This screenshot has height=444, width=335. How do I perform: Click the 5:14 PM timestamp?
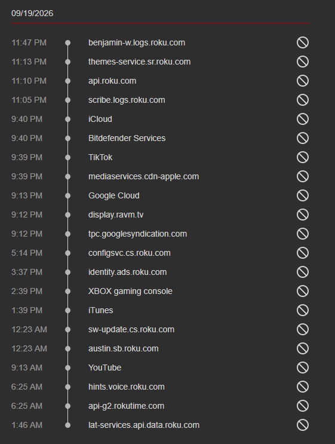click(x=27, y=253)
